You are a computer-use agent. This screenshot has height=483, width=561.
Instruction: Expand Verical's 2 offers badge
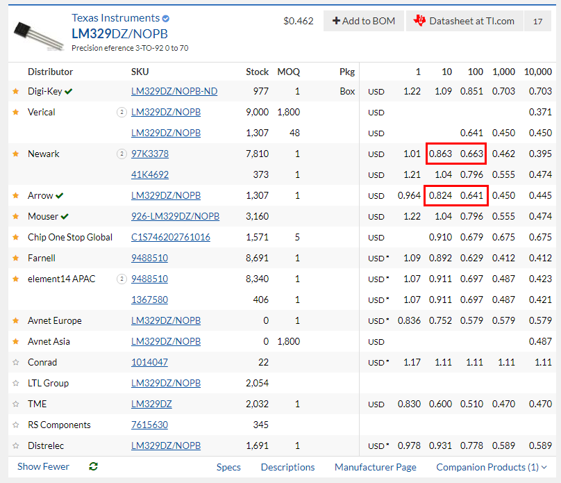[122, 113]
